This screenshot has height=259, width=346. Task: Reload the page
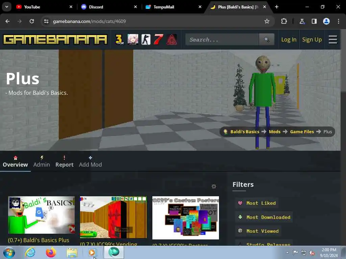(32, 21)
